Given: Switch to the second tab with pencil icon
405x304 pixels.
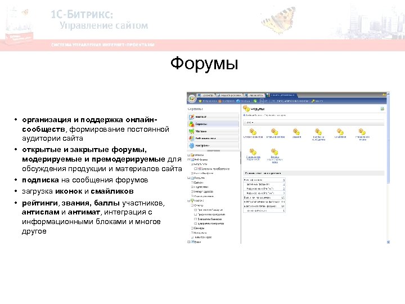Looking at the screenshot, I should click(229, 95).
